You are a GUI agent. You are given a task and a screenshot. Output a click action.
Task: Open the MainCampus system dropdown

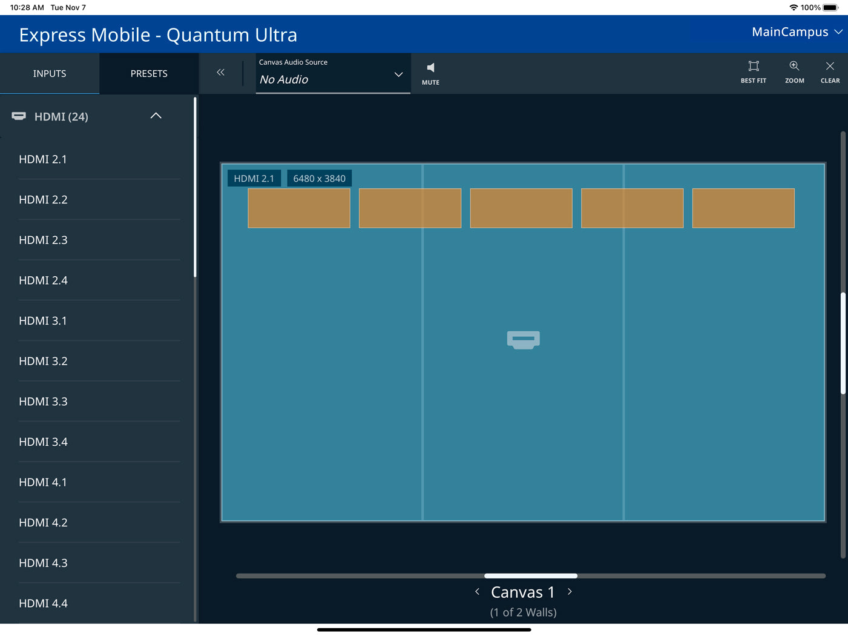797,32
